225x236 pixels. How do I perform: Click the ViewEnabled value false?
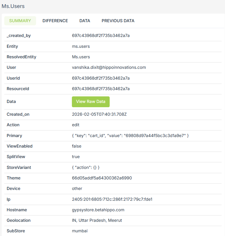[x=76, y=146]
